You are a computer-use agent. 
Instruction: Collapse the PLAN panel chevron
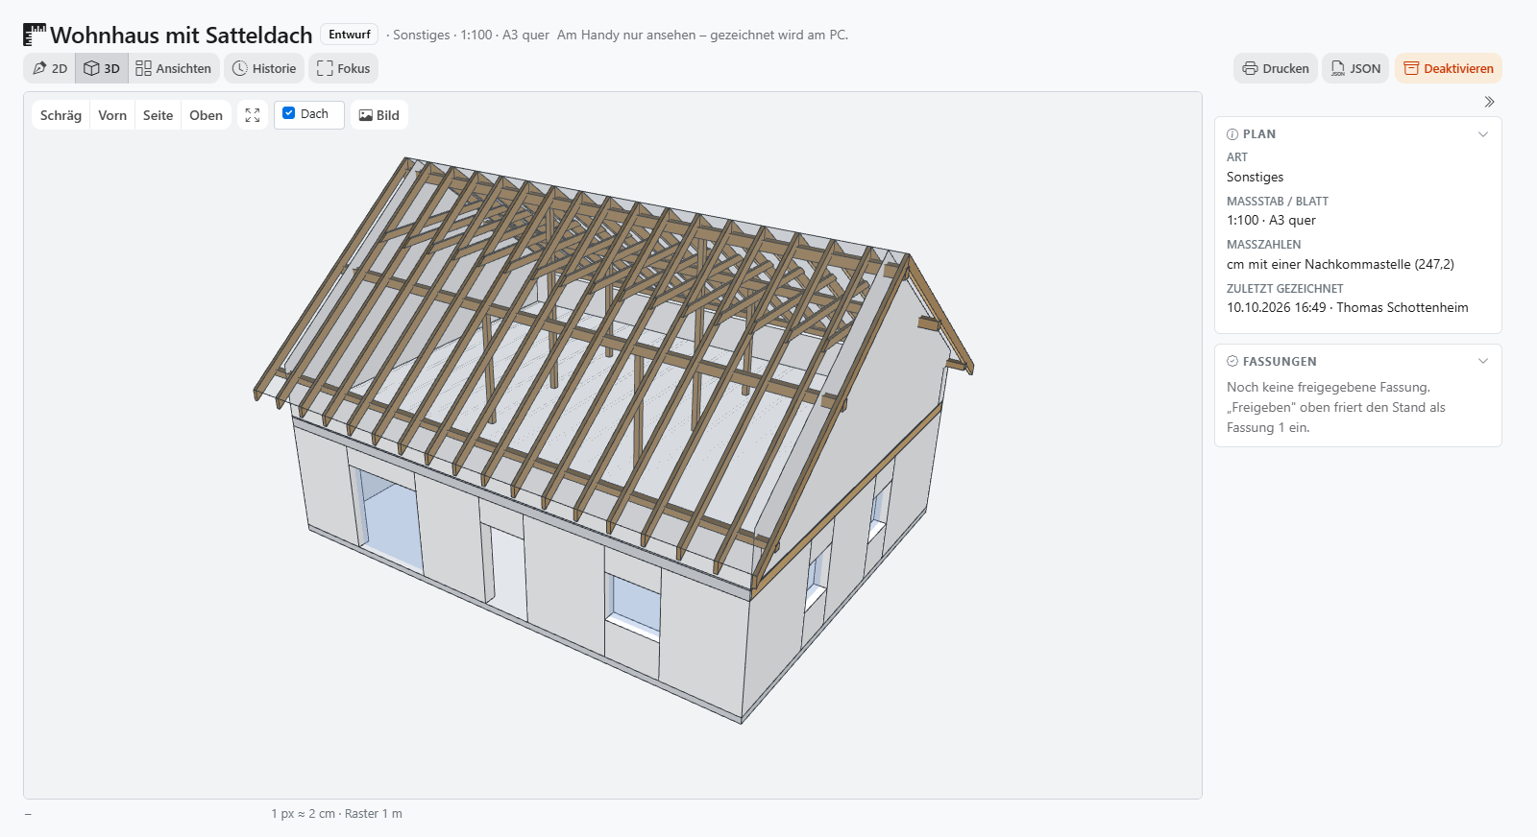[x=1483, y=134]
